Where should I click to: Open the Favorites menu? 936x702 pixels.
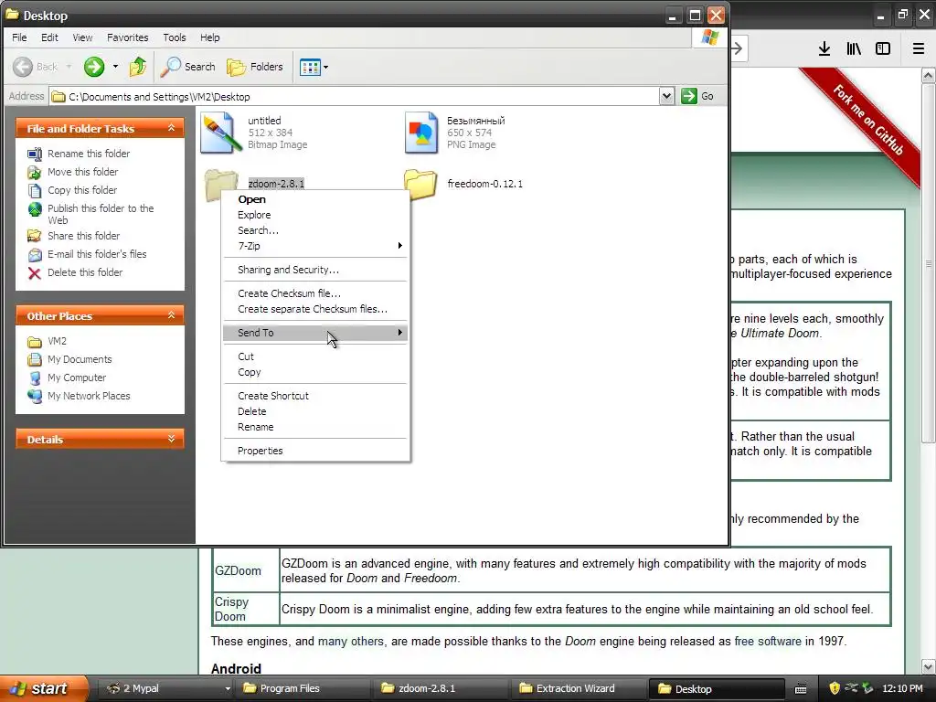pyautogui.click(x=128, y=37)
